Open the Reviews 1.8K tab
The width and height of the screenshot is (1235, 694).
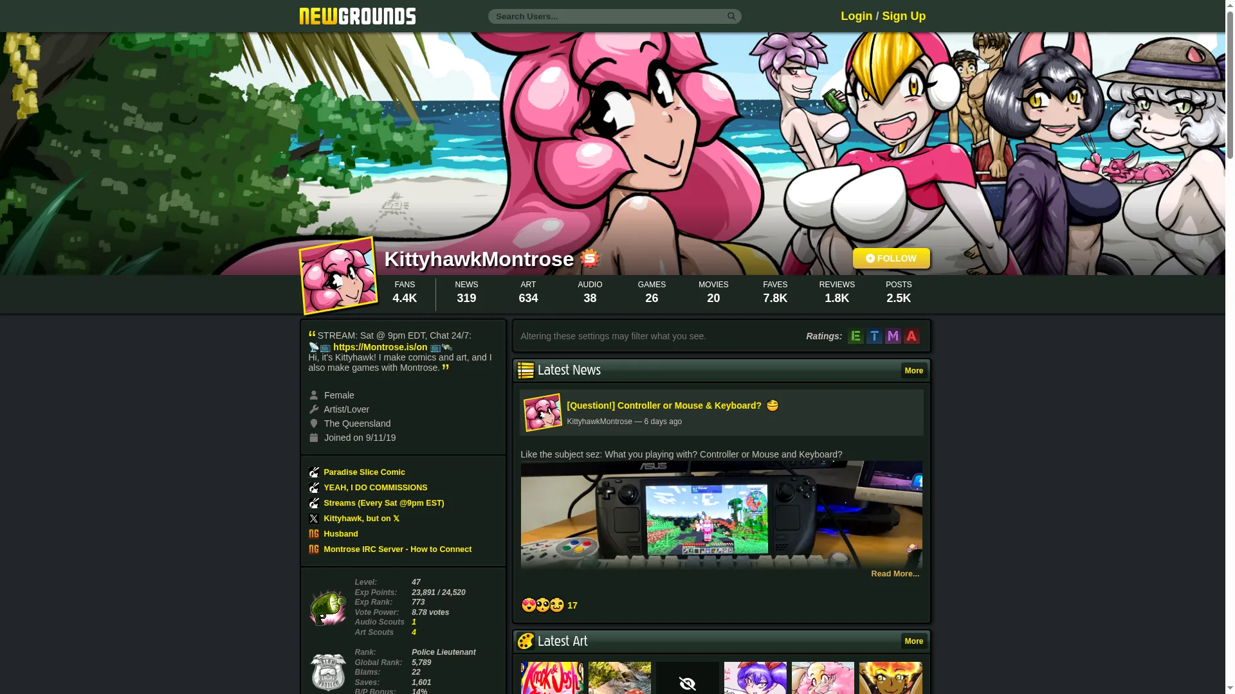pos(837,292)
